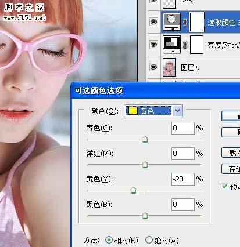
Task: Click the 亮度/对比度 adjustment icon thumbnail
Action: pyautogui.click(x=171, y=45)
